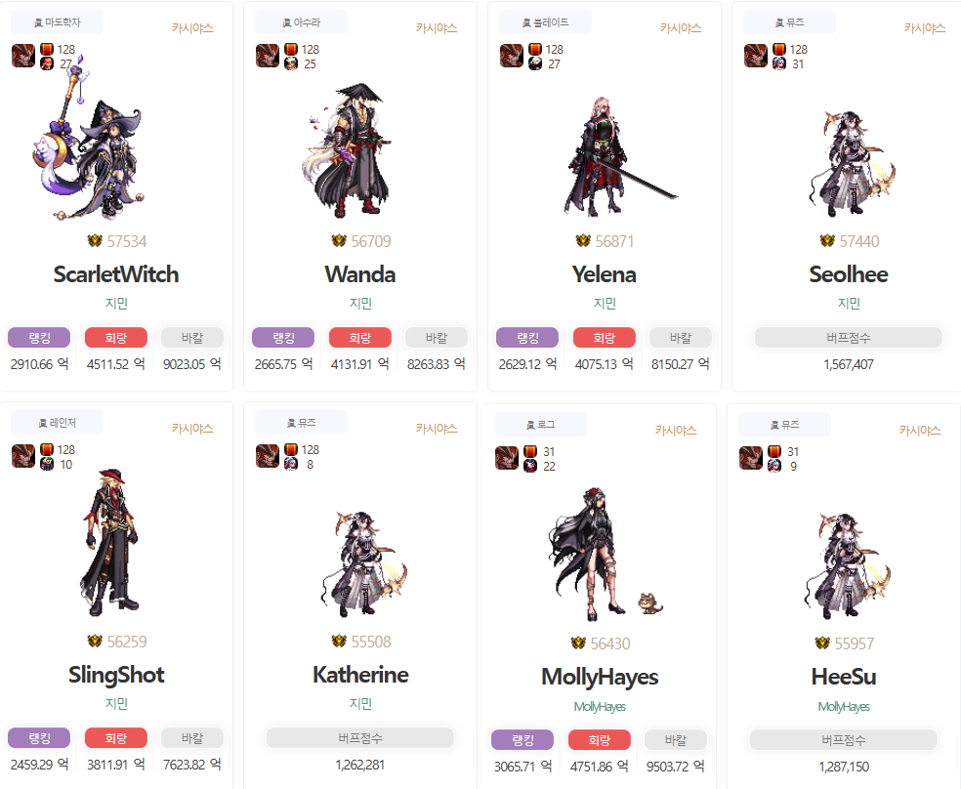The height and width of the screenshot is (789, 961).
Task: Select the 회랑 tab on Wanda's card
Action: coord(359,338)
